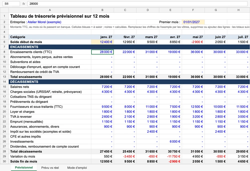Click the cell name box showing B8

(x=11, y=4)
